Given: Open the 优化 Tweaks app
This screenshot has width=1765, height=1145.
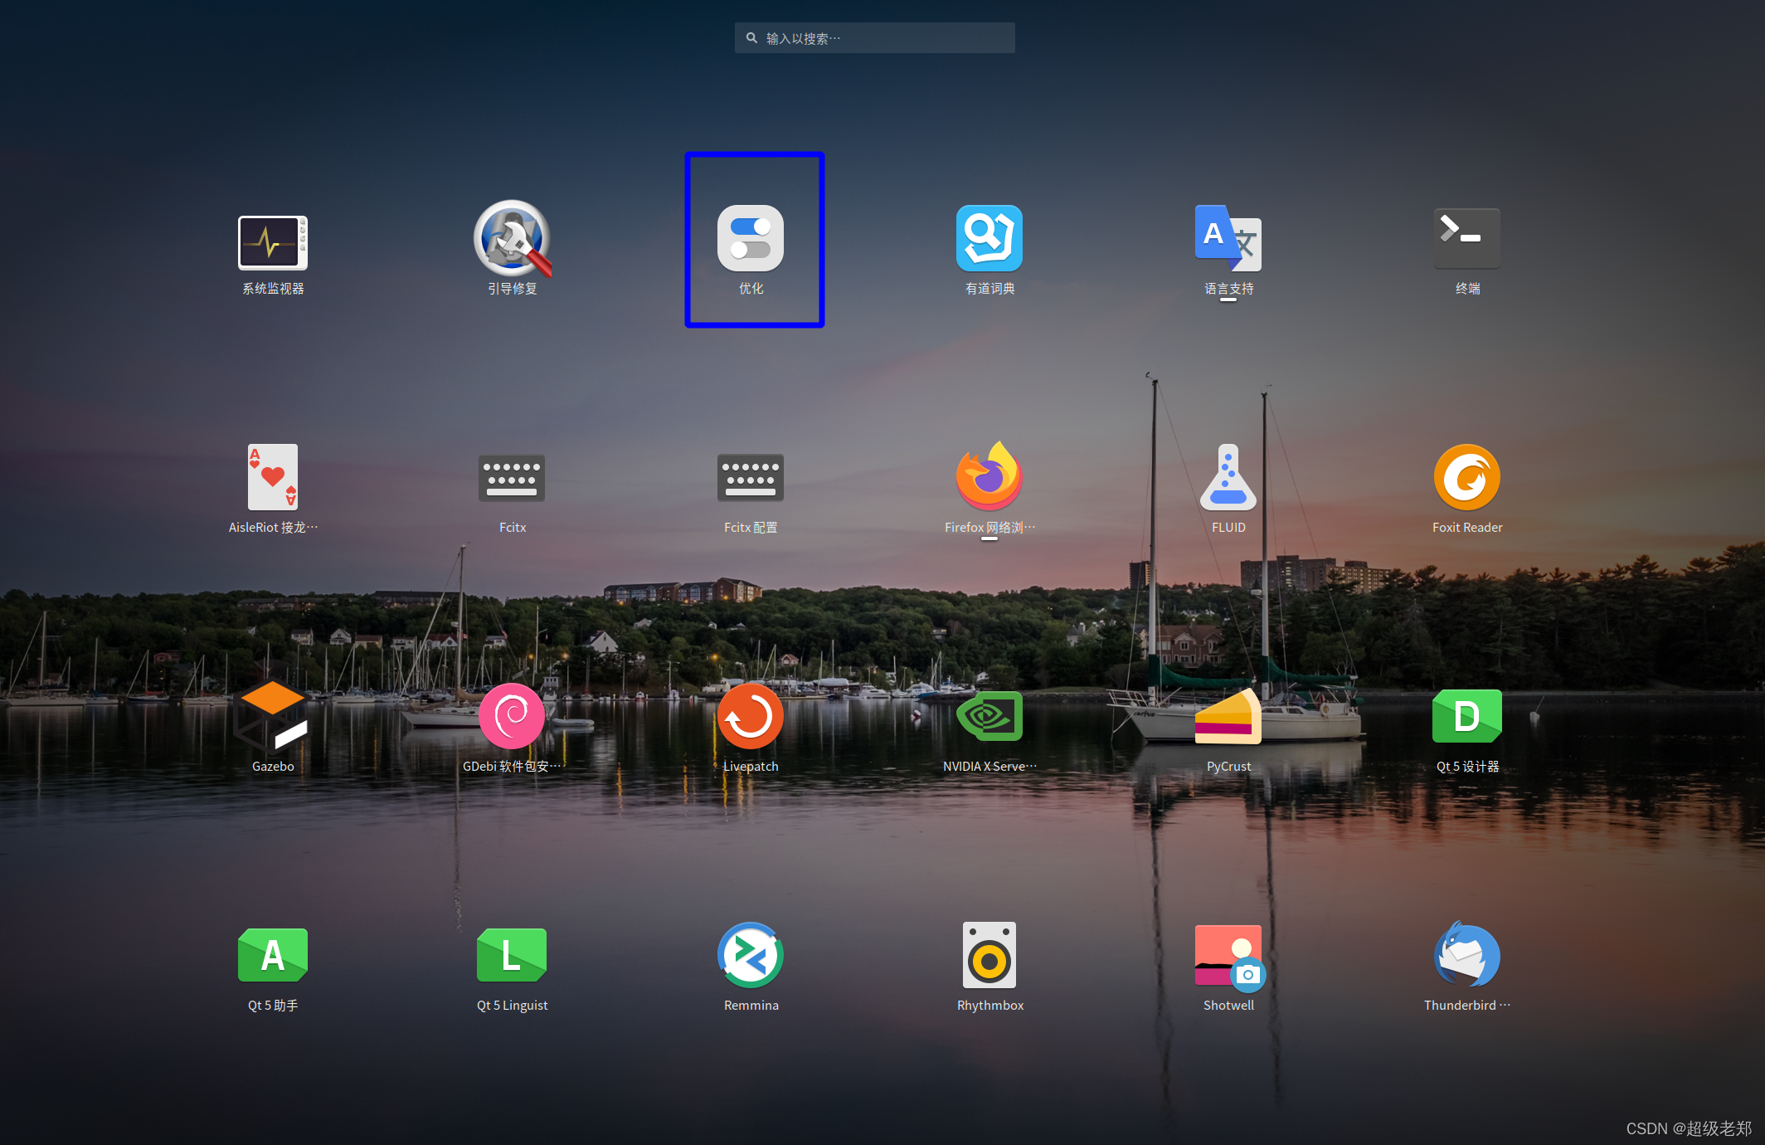Looking at the screenshot, I should (x=751, y=239).
